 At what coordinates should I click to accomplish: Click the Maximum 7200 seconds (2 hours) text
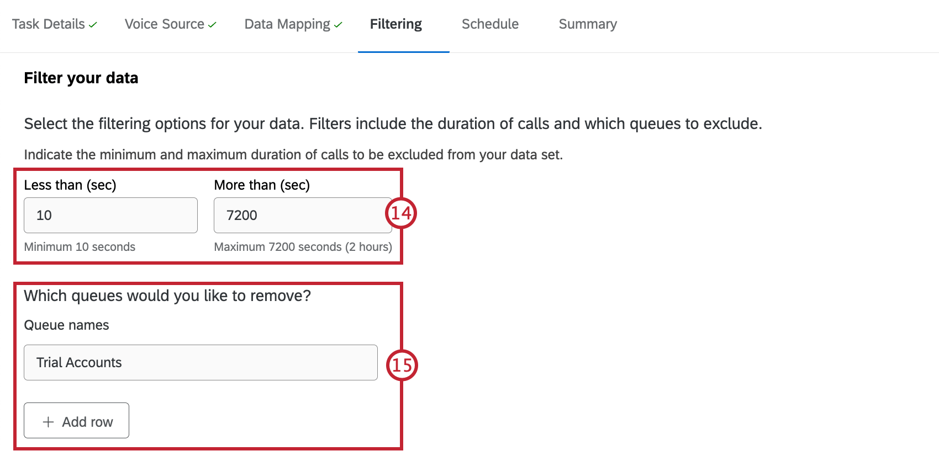(303, 247)
